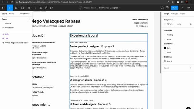Select the Senior product designer title
This screenshot has height=109, width=194.
point(85,46)
